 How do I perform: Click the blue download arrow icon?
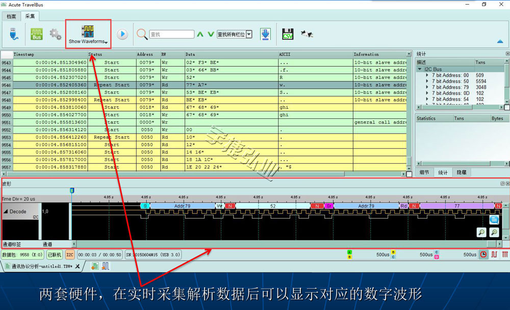pyautogui.click(x=265, y=34)
